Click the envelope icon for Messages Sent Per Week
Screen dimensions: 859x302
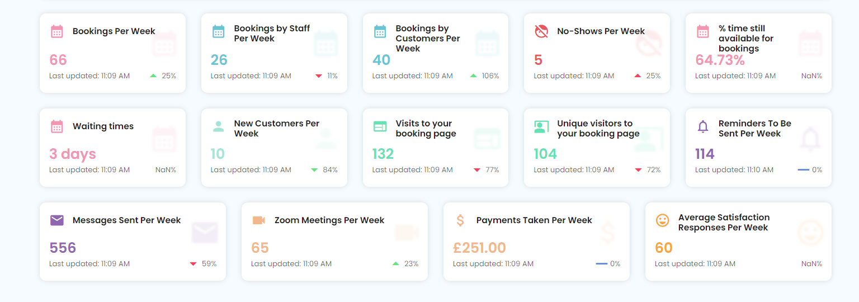(57, 220)
